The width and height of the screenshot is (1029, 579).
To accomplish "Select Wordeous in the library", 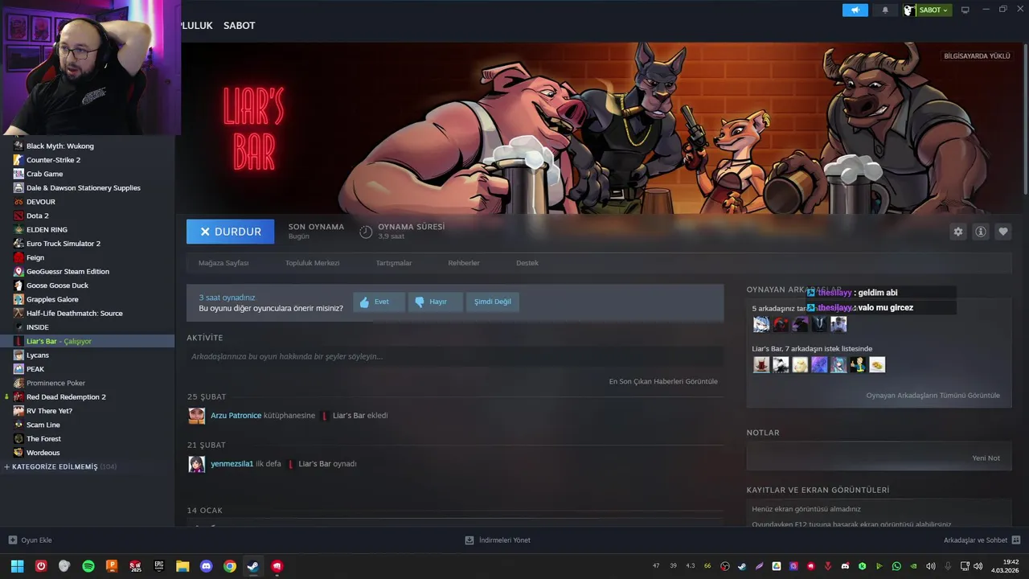I will pos(43,453).
